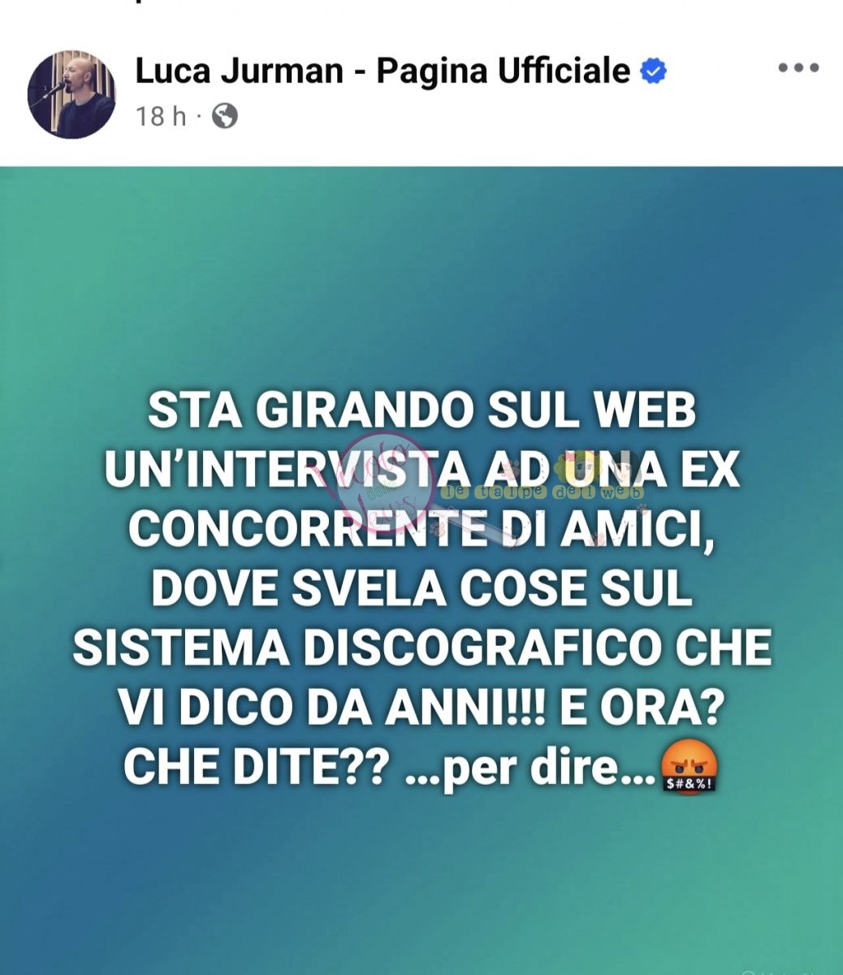The height and width of the screenshot is (975, 843).
Task: Open the three-dots post options menu
Action: click(x=798, y=68)
